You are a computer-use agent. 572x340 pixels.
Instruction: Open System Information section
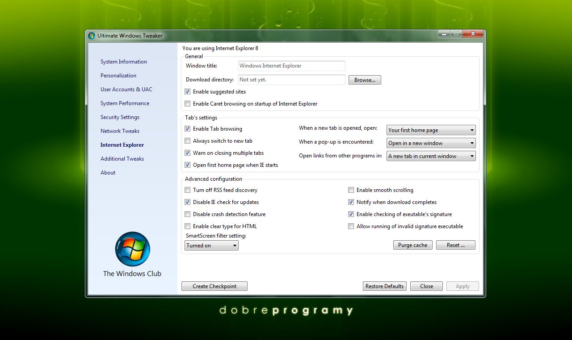[x=124, y=62]
